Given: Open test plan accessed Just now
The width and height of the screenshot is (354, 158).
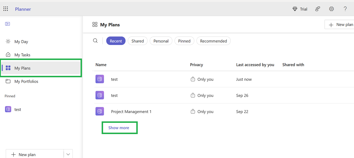Looking at the screenshot, I should [114, 79].
